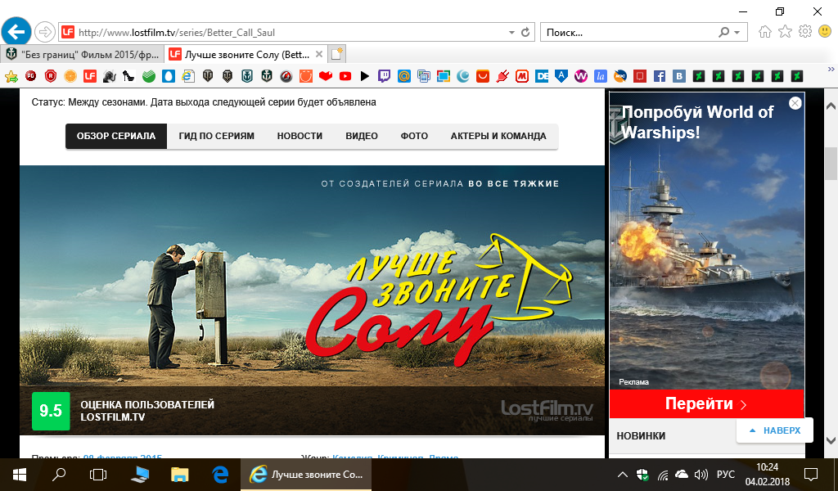The height and width of the screenshot is (491, 838).
Task: Open the taskbar clock and calendar
Action: [x=768, y=475]
